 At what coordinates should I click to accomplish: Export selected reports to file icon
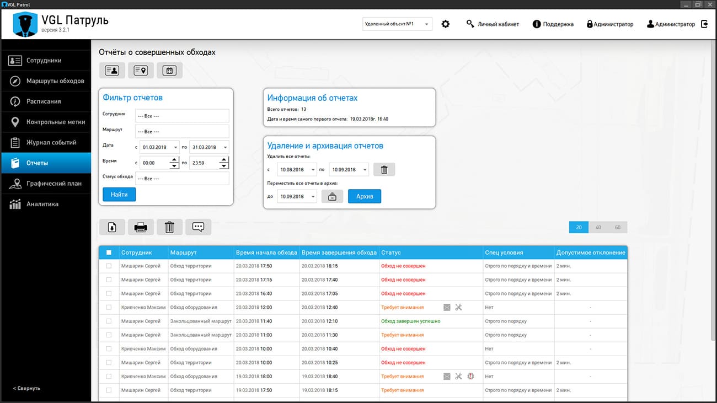[112, 227]
